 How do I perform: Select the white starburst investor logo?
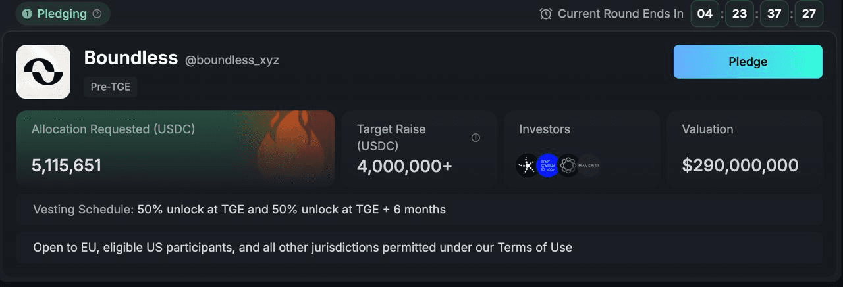pos(528,166)
